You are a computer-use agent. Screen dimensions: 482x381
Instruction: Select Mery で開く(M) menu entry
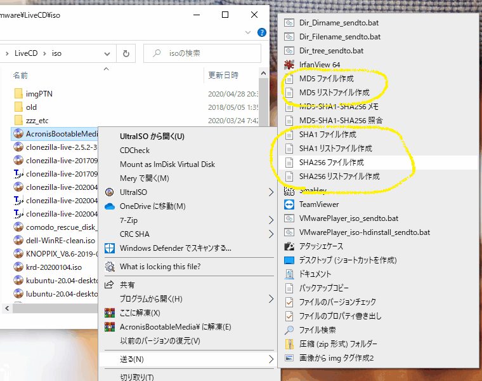(x=144, y=178)
